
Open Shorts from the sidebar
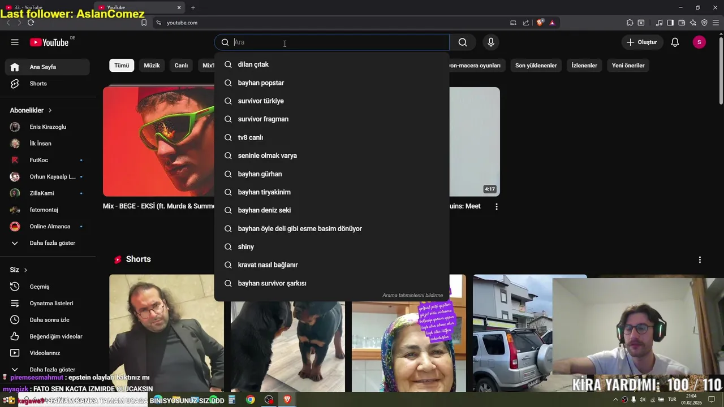tap(48, 84)
